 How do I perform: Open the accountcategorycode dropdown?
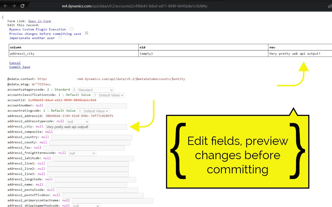click(x=93, y=90)
